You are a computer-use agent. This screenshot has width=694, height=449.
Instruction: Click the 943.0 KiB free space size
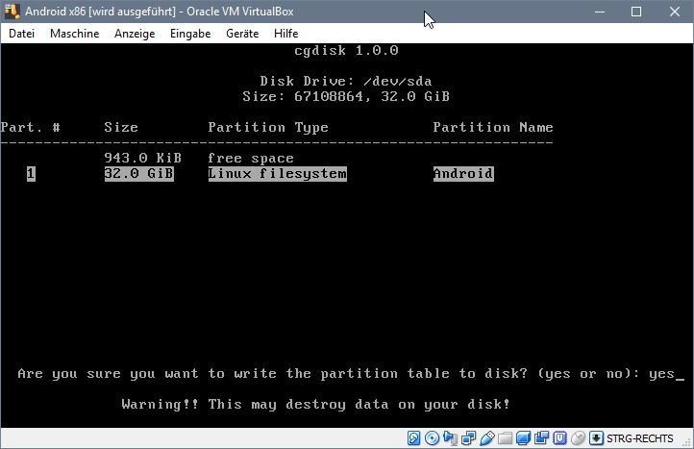click(143, 158)
